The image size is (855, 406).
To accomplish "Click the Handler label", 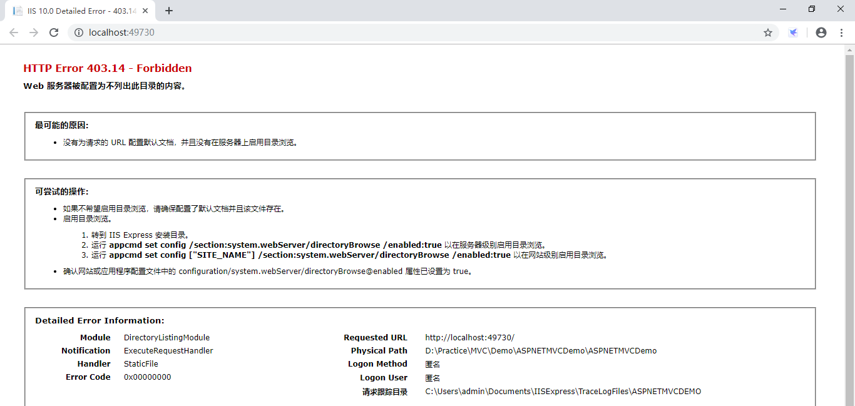I will click(94, 363).
